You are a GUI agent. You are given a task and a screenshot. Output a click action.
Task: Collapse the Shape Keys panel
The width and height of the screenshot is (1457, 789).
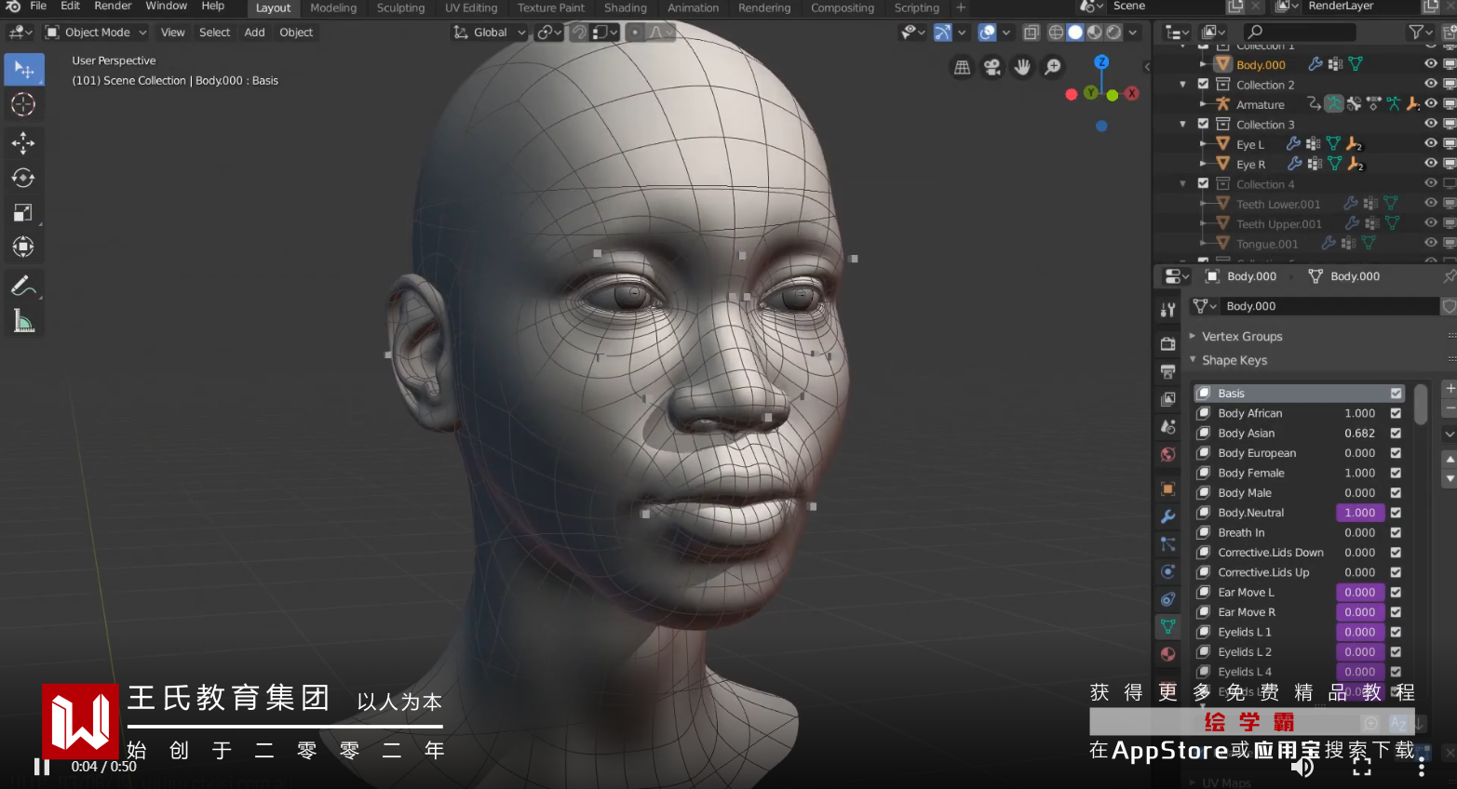coord(1193,360)
